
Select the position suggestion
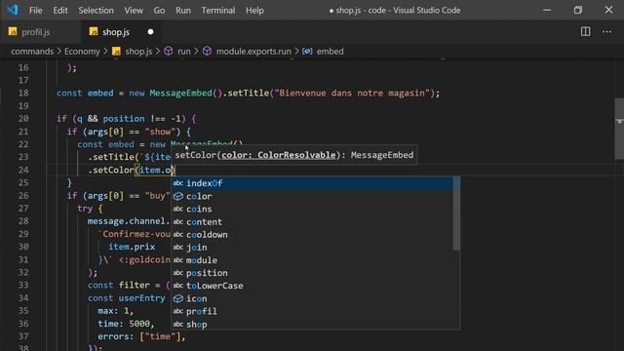312,273
